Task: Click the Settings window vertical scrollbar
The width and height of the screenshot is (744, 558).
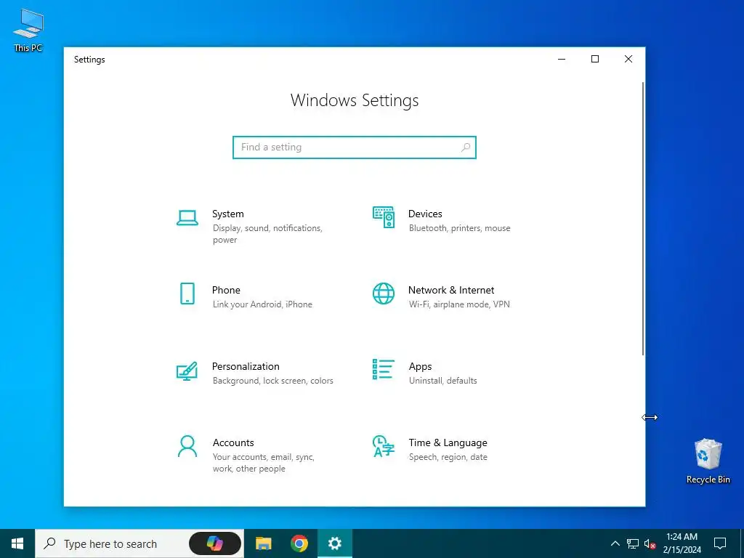Action: (643, 218)
